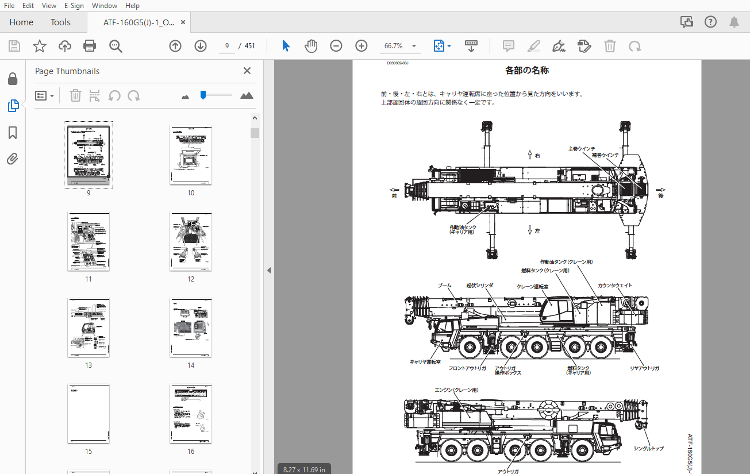Activate the Selection arrow tool

[x=286, y=46]
